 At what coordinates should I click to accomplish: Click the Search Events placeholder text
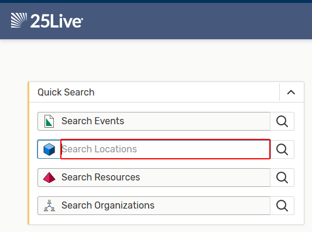(x=92, y=121)
